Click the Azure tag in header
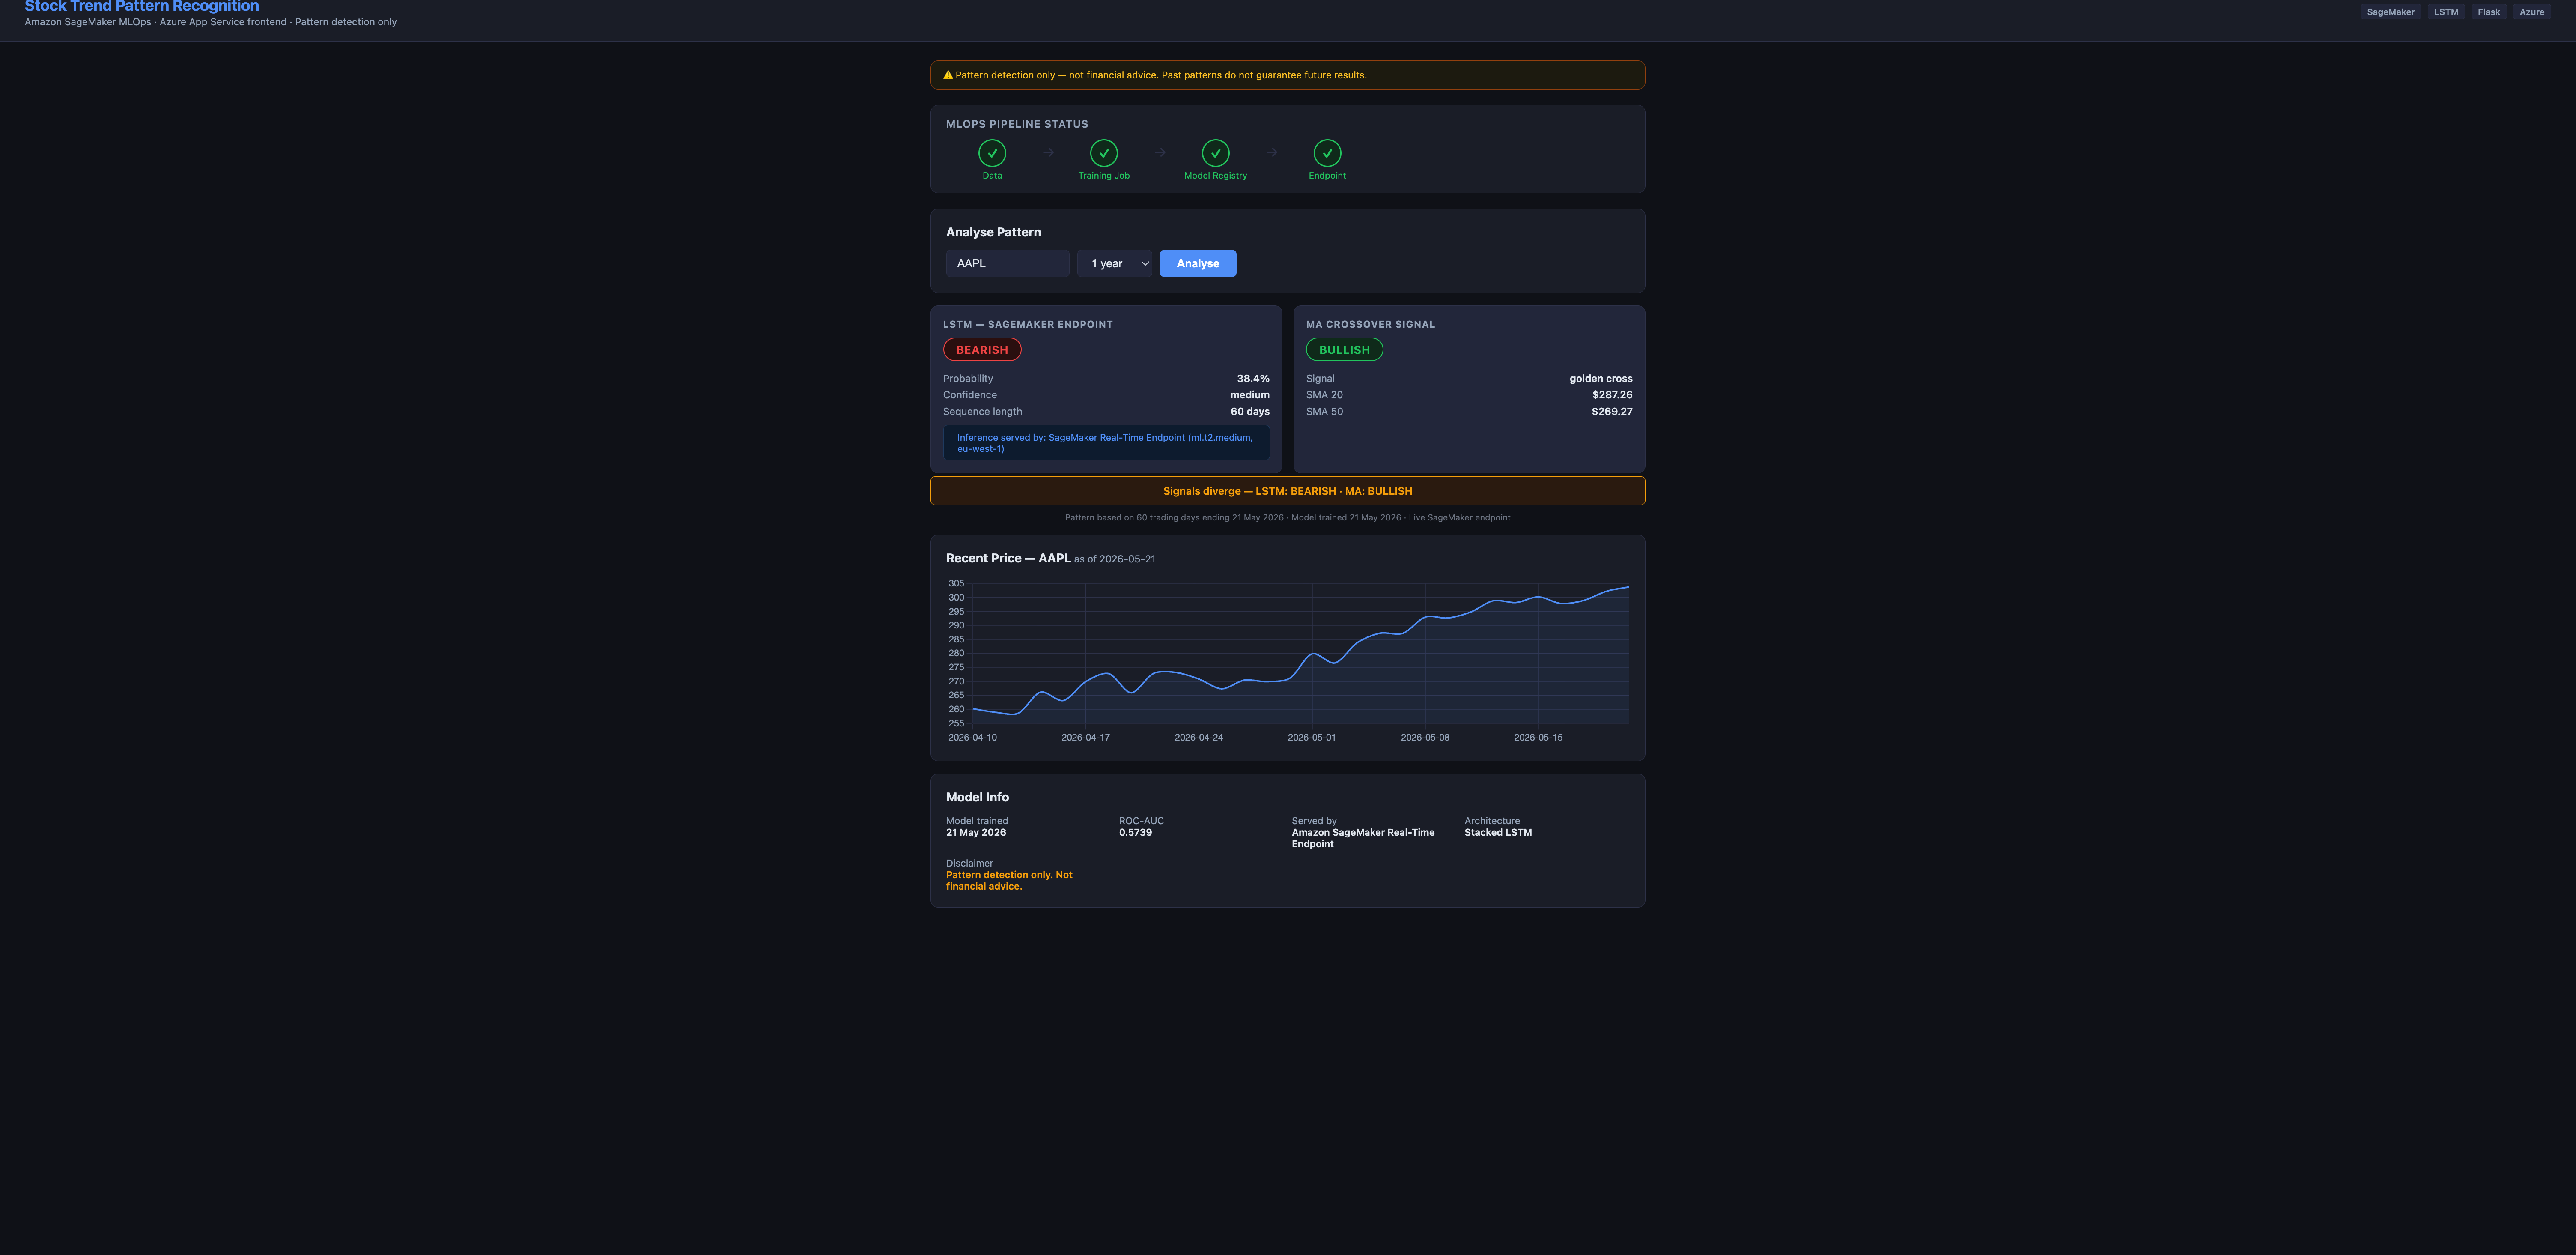This screenshot has width=2576, height=1255. tap(2532, 12)
